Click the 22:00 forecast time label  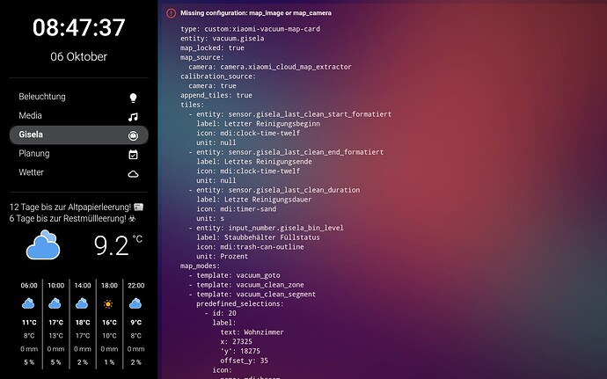tap(135, 286)
